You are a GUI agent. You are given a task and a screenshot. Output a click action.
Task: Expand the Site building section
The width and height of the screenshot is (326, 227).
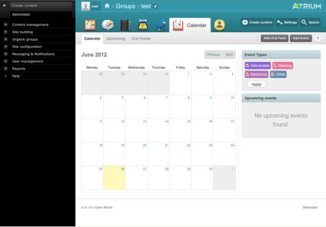tap(5, 32)
